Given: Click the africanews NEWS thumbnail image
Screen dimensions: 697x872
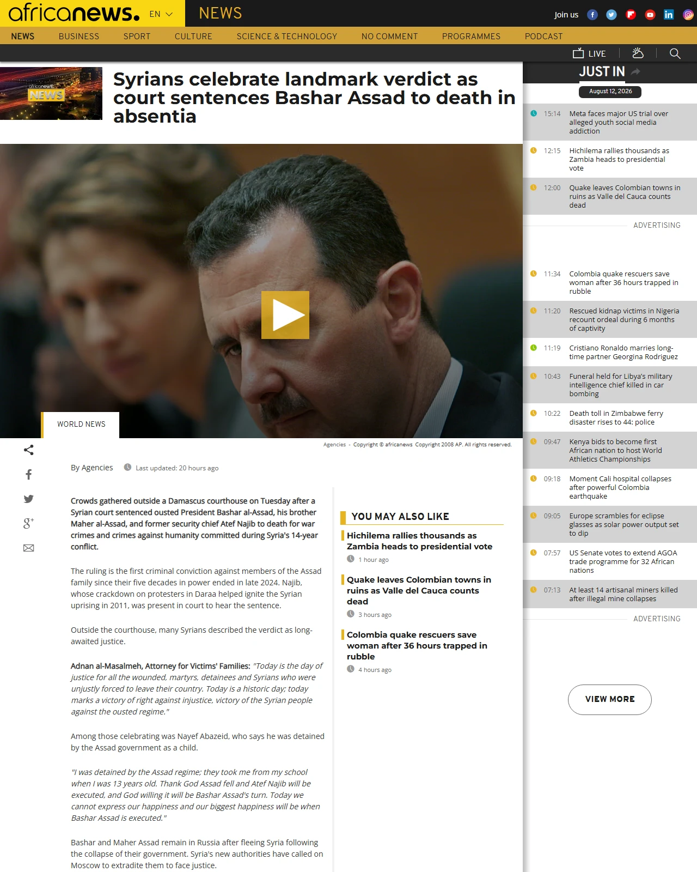Looking at the screenshot, I should (x=51, y=93).
